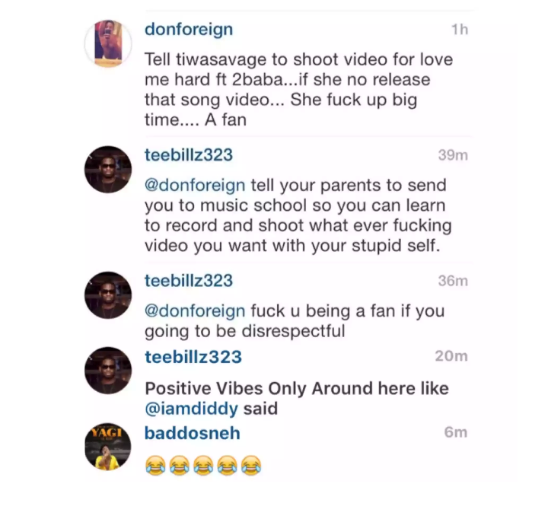This screenshot has height=519, width=548.
Task: Click the 20m timestamp
Action: point(451,356)
